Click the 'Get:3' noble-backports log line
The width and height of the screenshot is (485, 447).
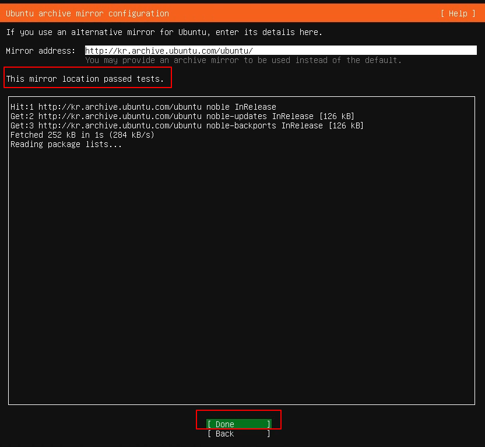pyautogui.click(x=187, y=125)
